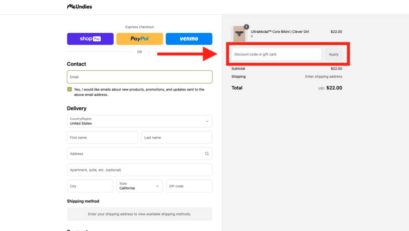Select the Delivery heading
Image resolution: width=409 pixels, height=231 pixels.
click(77, 108)
